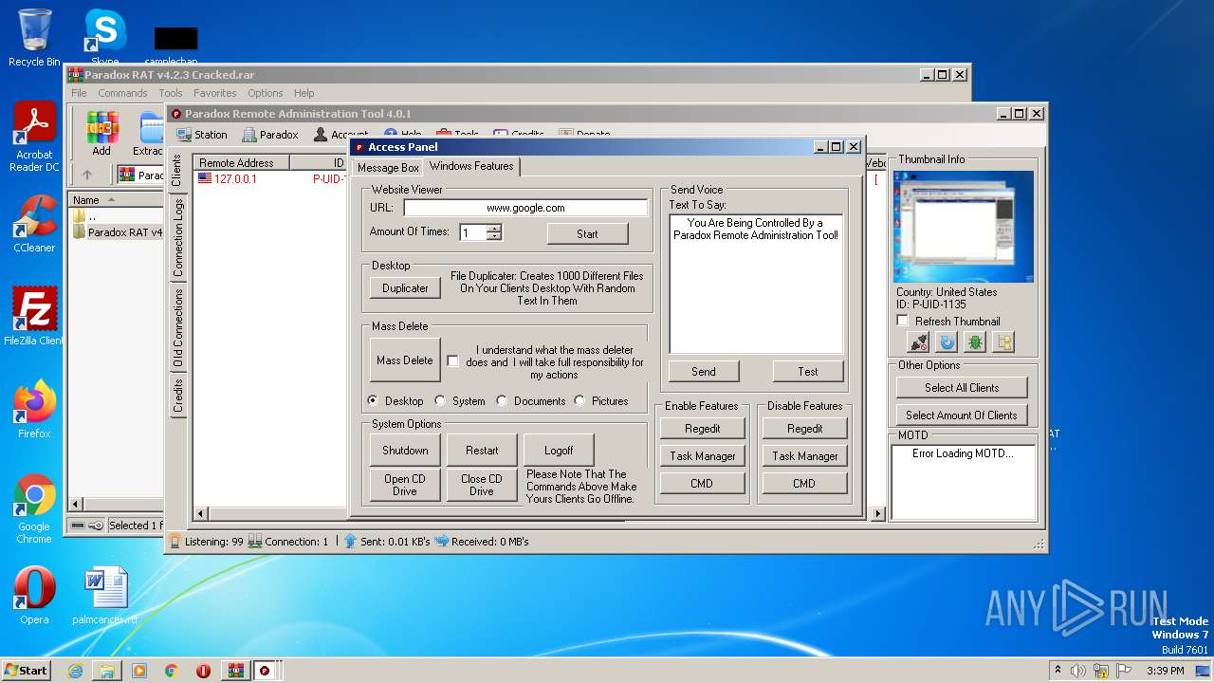Open the Connection Logs side tab
Viewport: 1214px width, 683px height.
pyautogui.click(x=178, y=238)
